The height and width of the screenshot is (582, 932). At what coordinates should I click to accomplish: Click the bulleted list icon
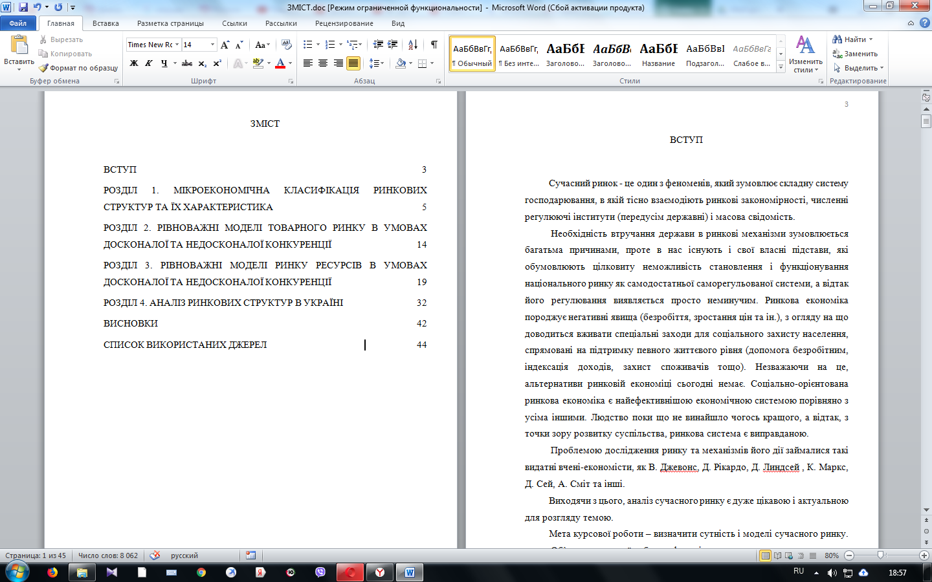click(x=308, y=45)
